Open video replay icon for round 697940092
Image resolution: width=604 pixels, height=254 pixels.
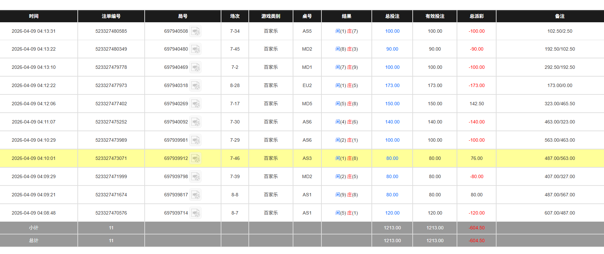tap(195, 122)
